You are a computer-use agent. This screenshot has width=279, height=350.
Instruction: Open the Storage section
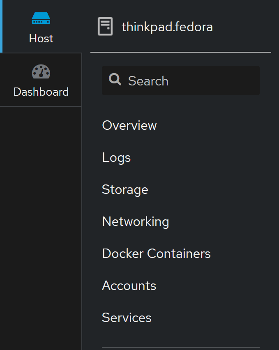coord(125,189)
